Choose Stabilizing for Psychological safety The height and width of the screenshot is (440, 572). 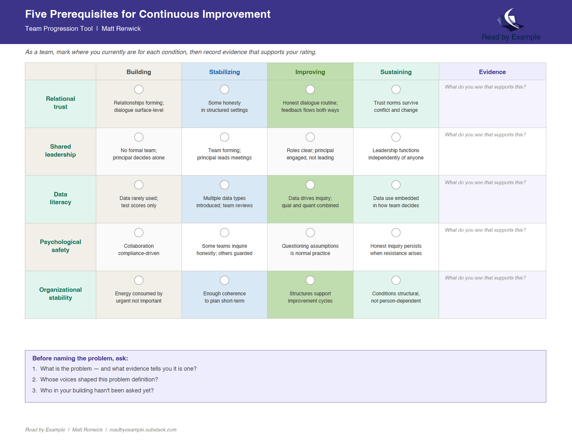(224, 233)
